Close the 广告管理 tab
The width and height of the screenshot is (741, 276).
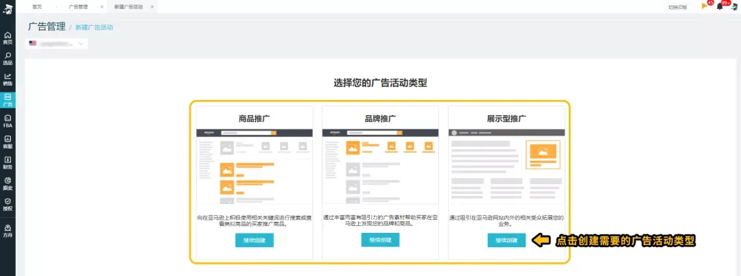click(x=102, y=6)
